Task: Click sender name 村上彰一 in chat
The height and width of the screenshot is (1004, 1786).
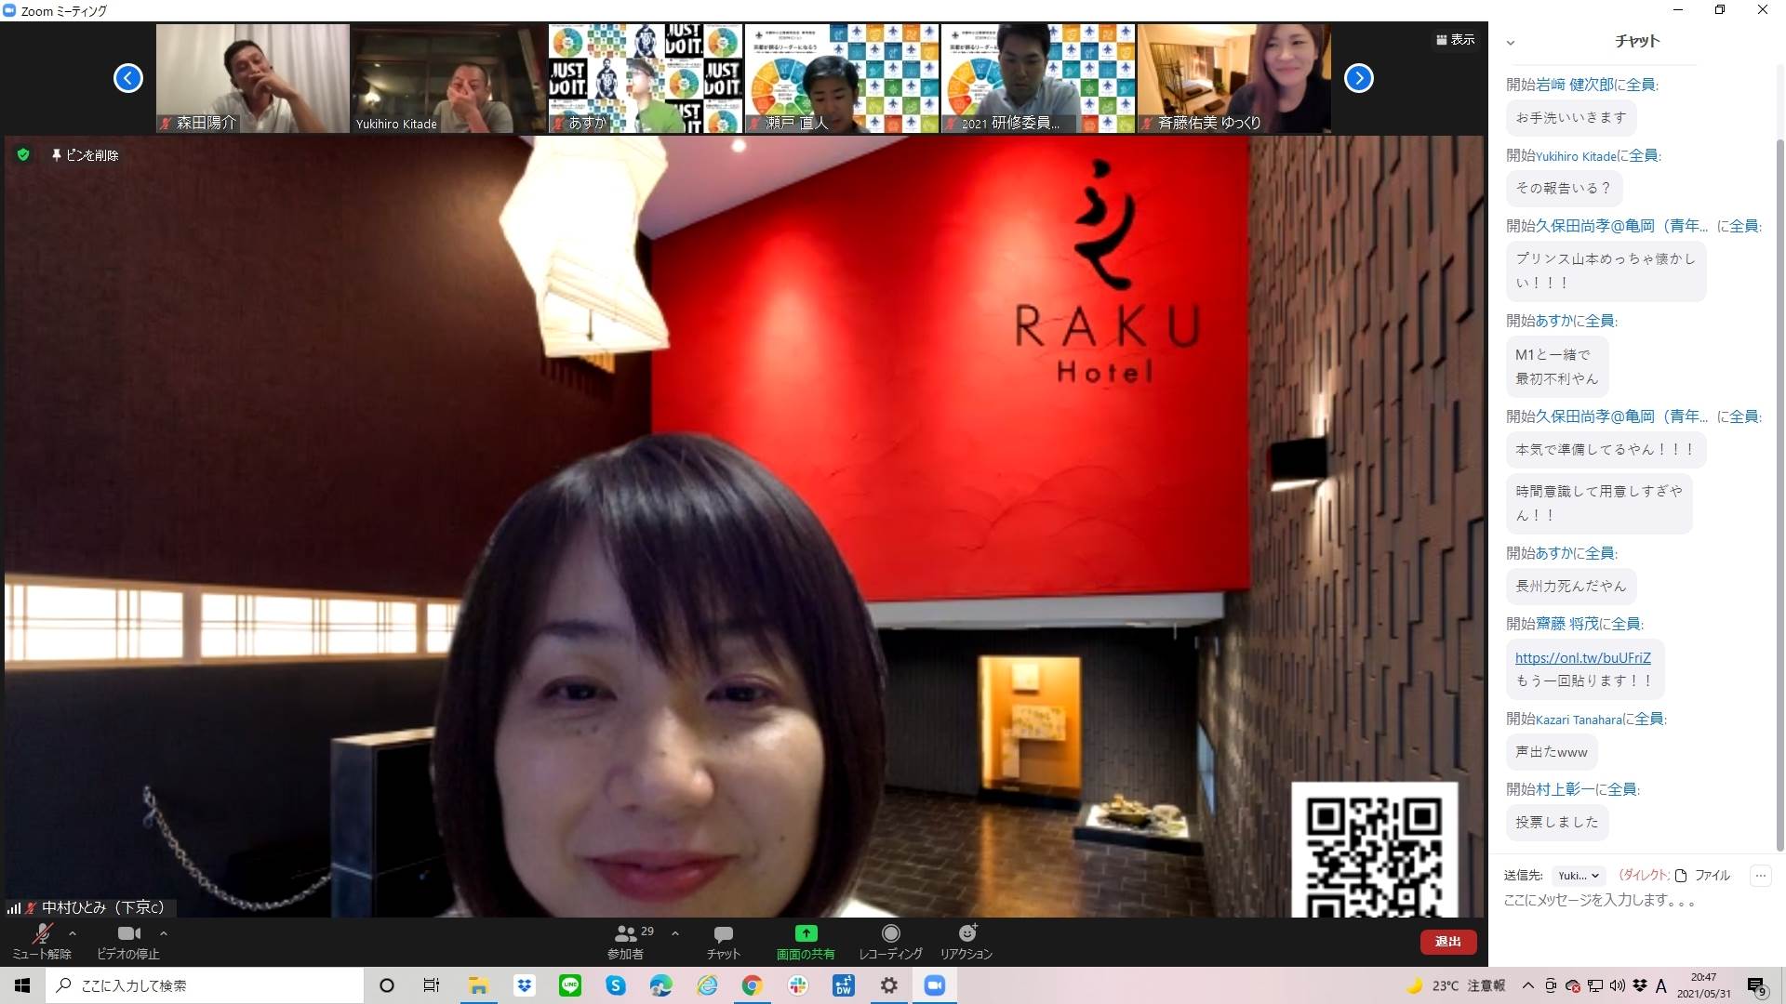Action: (x=1565, y=789)
